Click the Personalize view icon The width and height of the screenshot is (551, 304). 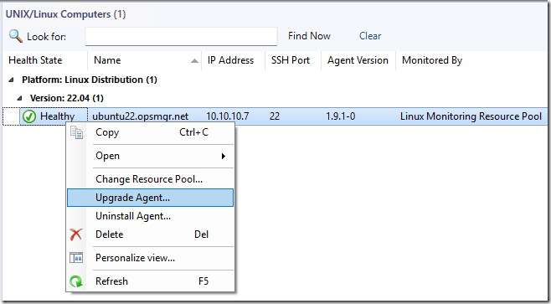pos(76,258)
